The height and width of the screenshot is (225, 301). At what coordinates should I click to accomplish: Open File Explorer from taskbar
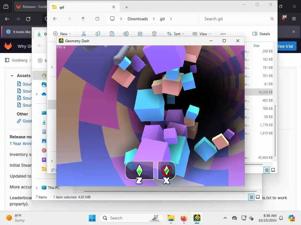(171, 218)
